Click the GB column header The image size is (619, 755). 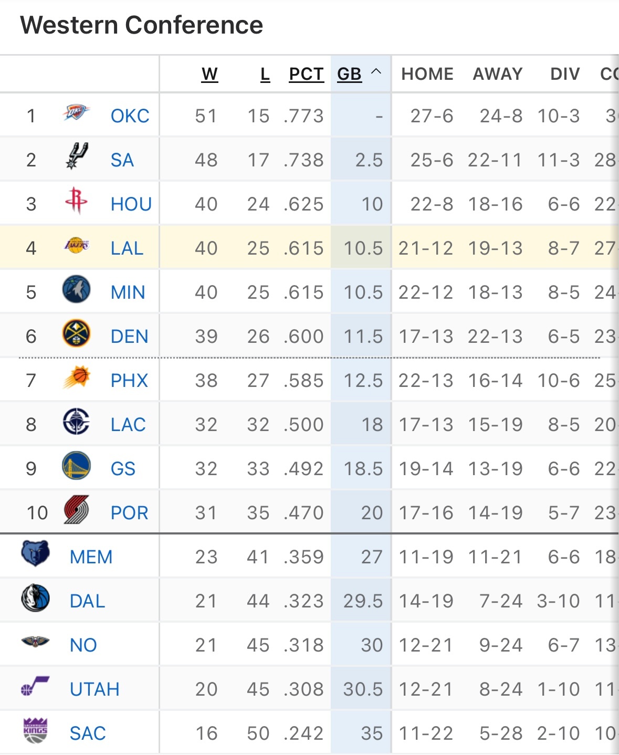[349, 74]
